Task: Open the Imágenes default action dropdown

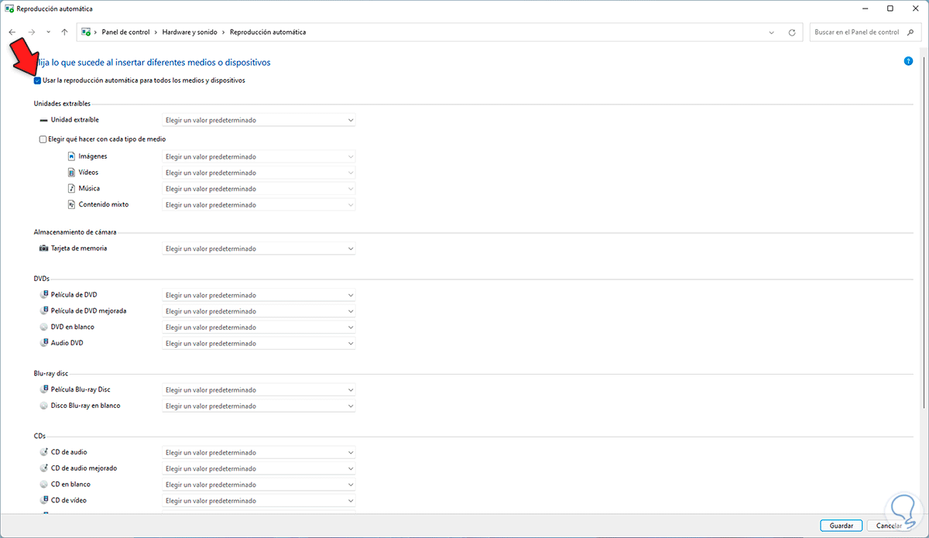Action: (x=259, y=156)
